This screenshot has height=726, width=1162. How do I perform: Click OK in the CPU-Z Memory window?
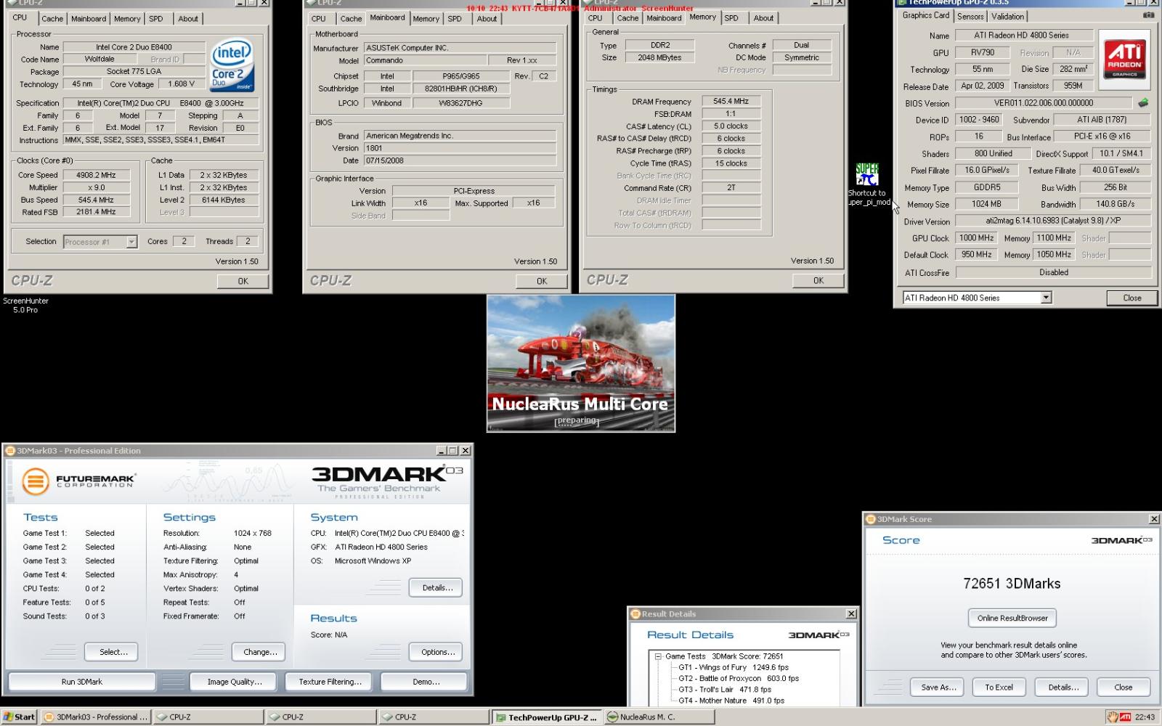(x=818, y=280)
